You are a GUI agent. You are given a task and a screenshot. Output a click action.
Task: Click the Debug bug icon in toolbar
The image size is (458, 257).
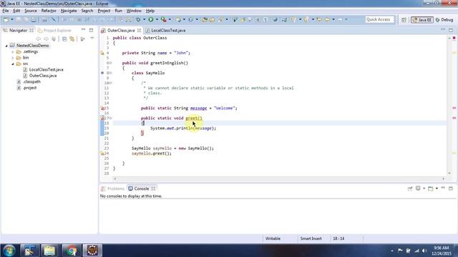[138, 19]
